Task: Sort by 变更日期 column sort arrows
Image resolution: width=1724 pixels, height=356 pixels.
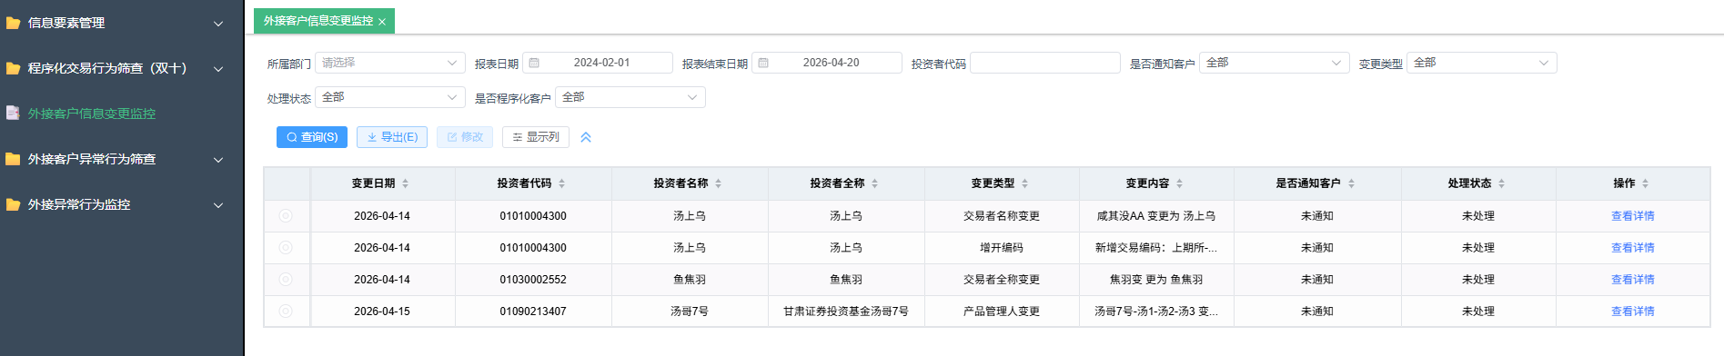Action: pyautogui.click(x=405, y=183)
